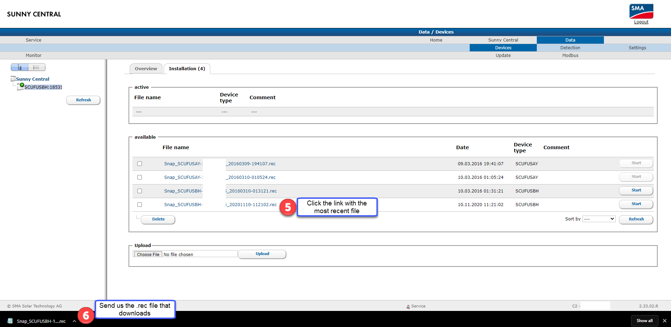Click the SMA logo

(641, 11)
